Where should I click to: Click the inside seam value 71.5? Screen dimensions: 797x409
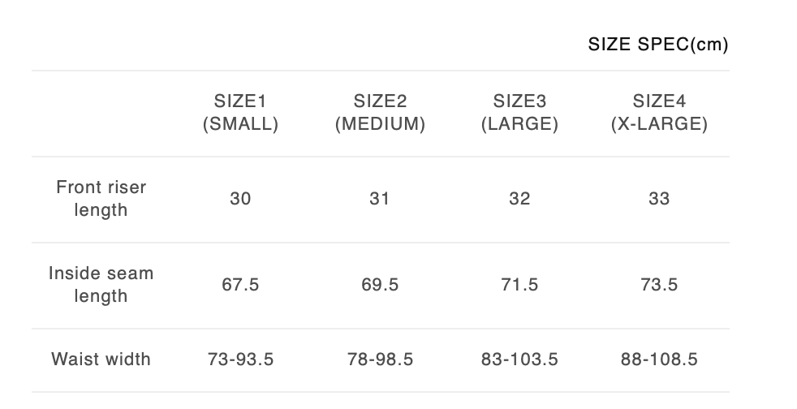[519, 285]
